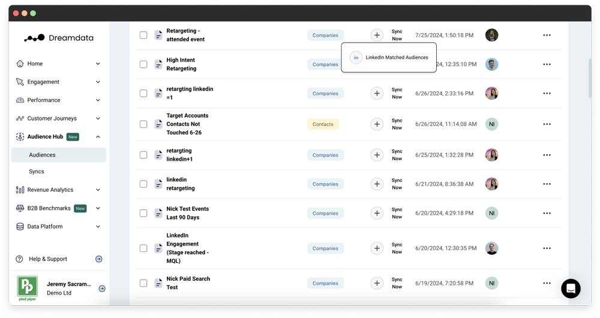Add destination for retargting linkedin =1
600x318 pixels.
(x=377, y=94)
